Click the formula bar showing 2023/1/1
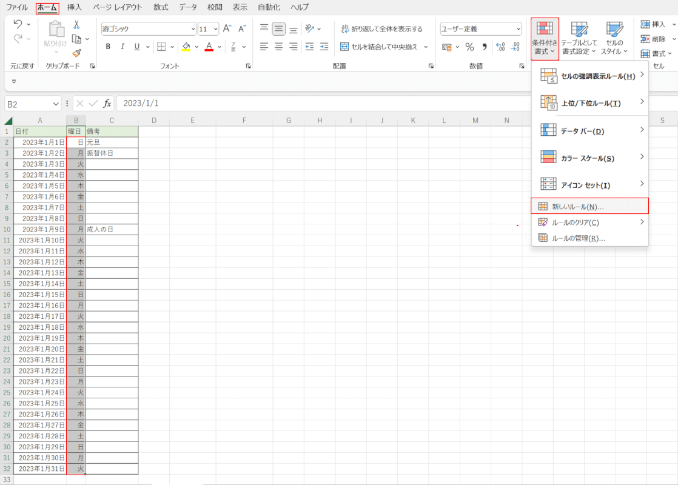 pos(315,104)
